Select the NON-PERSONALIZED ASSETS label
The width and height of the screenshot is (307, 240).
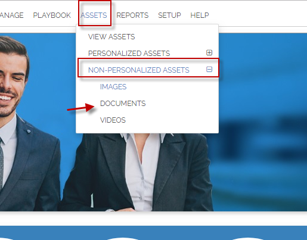pyautogui.click(x=139, y=70)
